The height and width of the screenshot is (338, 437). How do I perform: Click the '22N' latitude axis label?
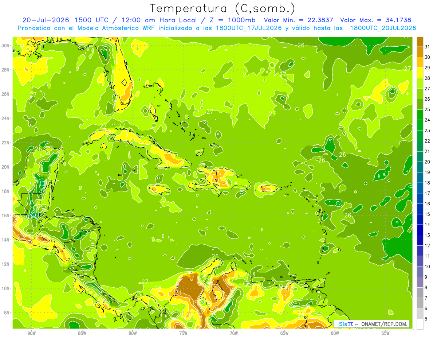(x=6, y=143)
